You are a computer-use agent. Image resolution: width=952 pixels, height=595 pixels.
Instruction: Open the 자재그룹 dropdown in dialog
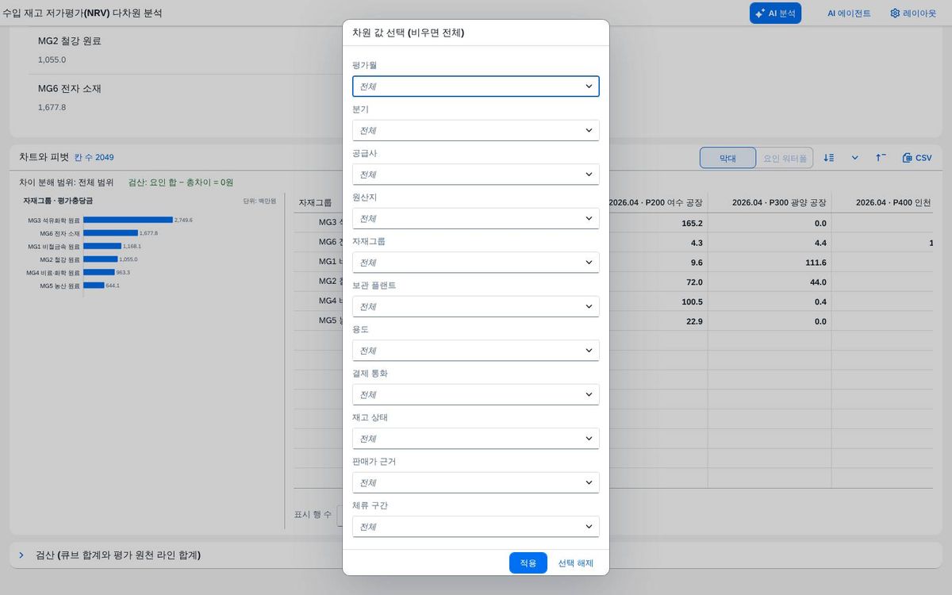pyautogui.click(x=476, y=263)
